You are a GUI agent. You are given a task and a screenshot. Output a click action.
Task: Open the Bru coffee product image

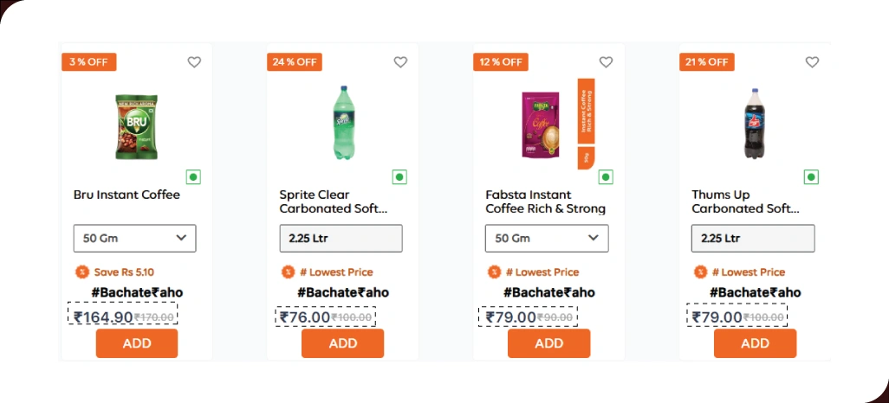click(137, 127)
